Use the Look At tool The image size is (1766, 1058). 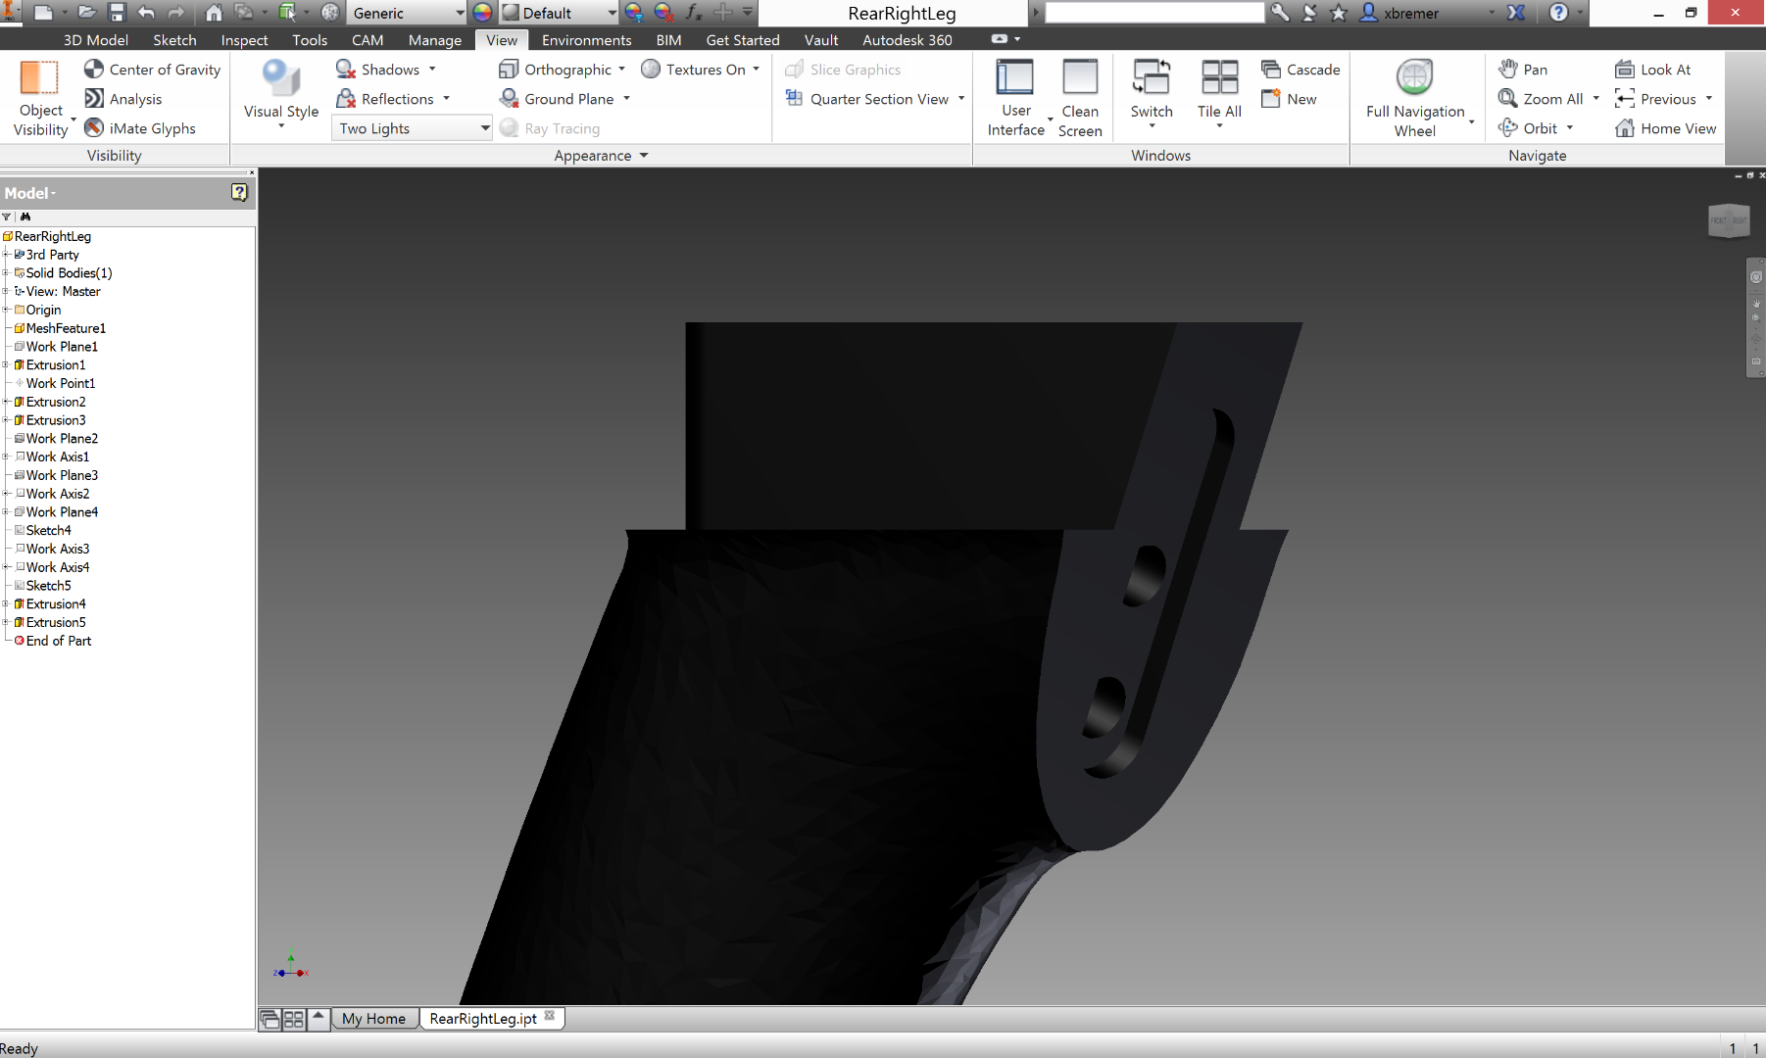coord(1652,70)
